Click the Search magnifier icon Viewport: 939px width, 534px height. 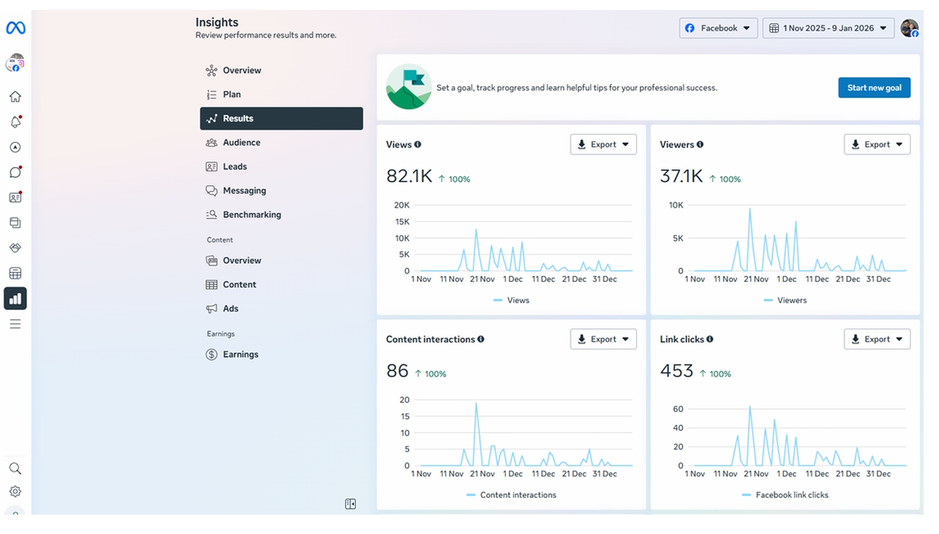click(15, 468)
